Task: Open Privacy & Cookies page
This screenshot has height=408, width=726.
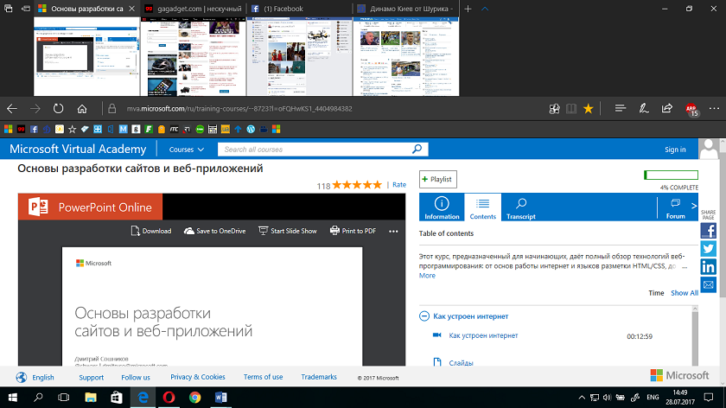Action: coord(198,377)
